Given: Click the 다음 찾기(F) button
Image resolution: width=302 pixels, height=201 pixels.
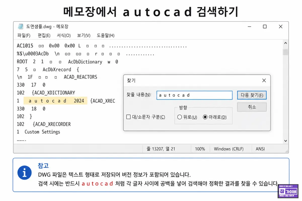Looking at the screenshot, I should pyautogui.click(x=252, y=95).
